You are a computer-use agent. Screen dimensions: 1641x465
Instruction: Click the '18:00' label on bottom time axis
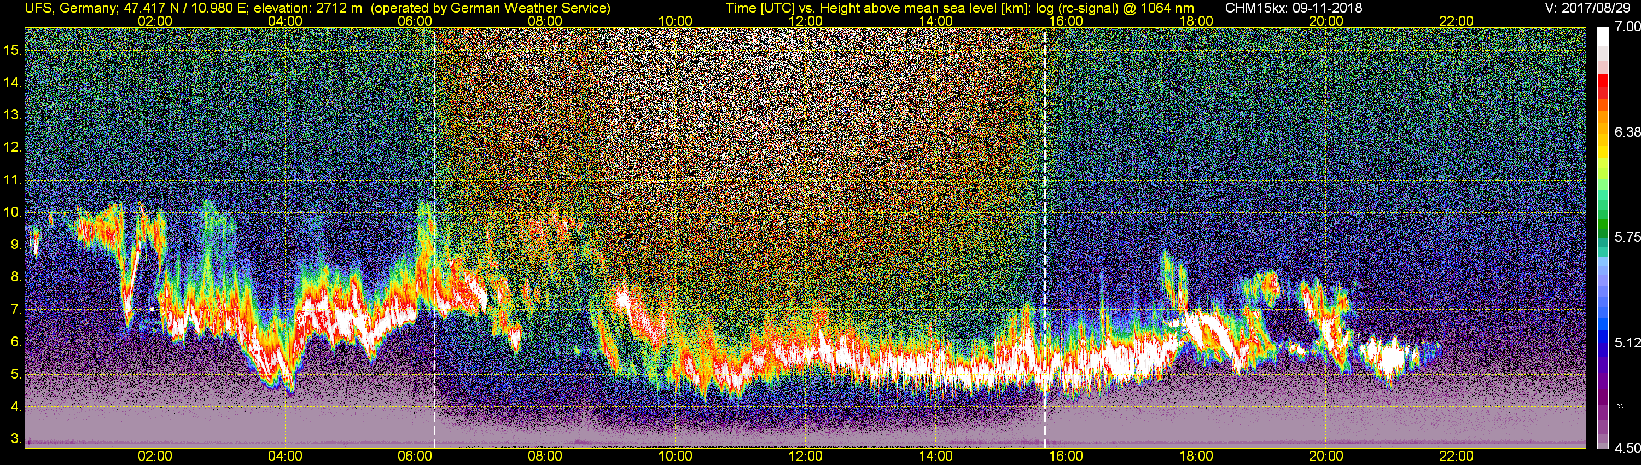[x=1196, y=456]
